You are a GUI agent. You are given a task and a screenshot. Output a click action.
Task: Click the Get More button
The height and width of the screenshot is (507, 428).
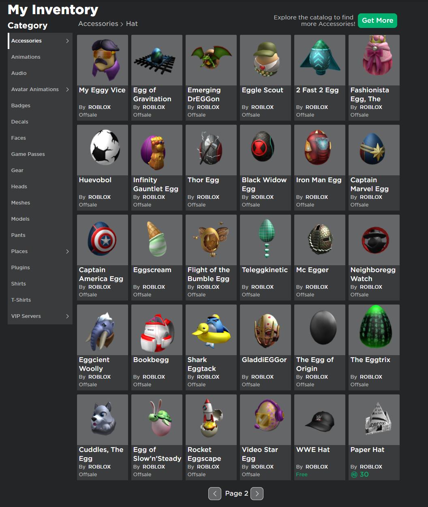(x=377, y=21)
